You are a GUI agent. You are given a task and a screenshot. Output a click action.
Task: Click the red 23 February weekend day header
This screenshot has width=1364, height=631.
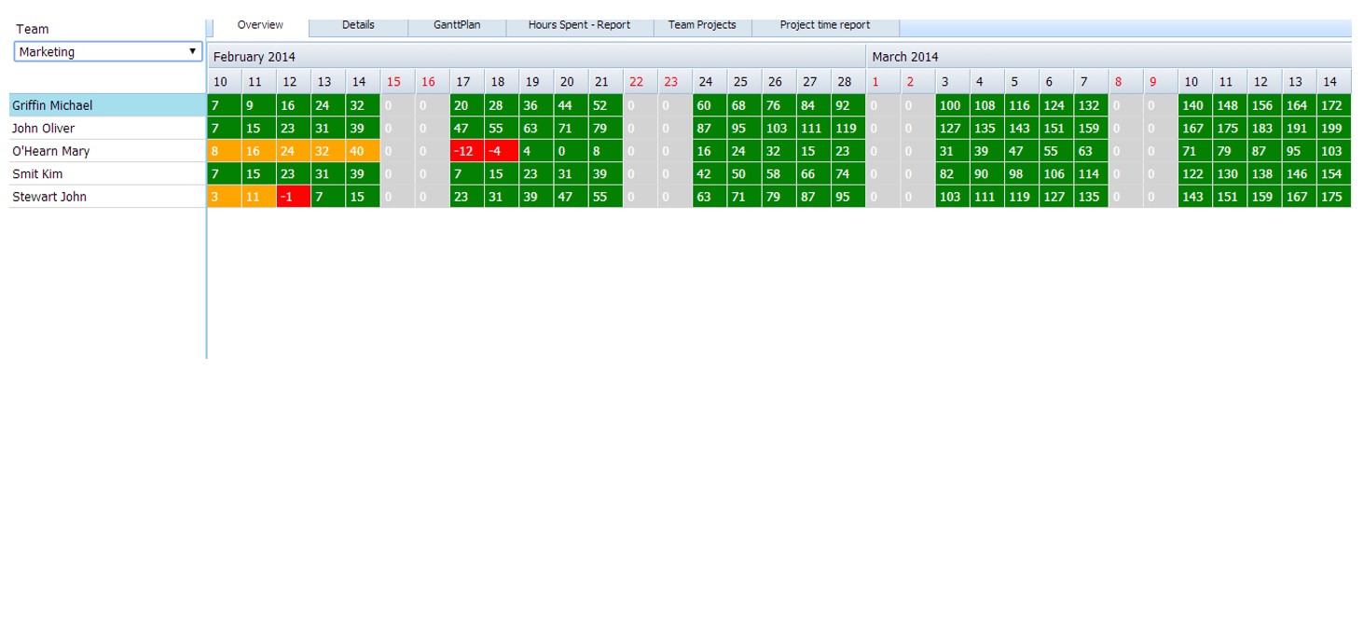coord(675,82)
